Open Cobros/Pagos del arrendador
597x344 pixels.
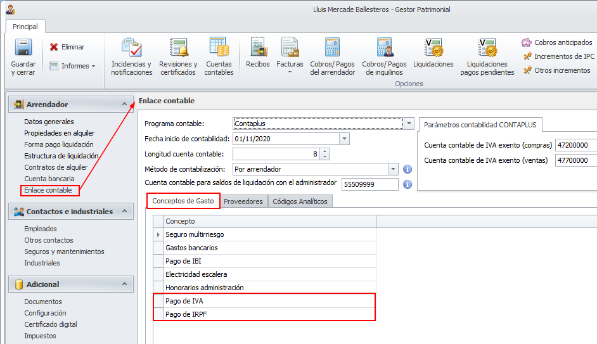[x=332, y=56]
